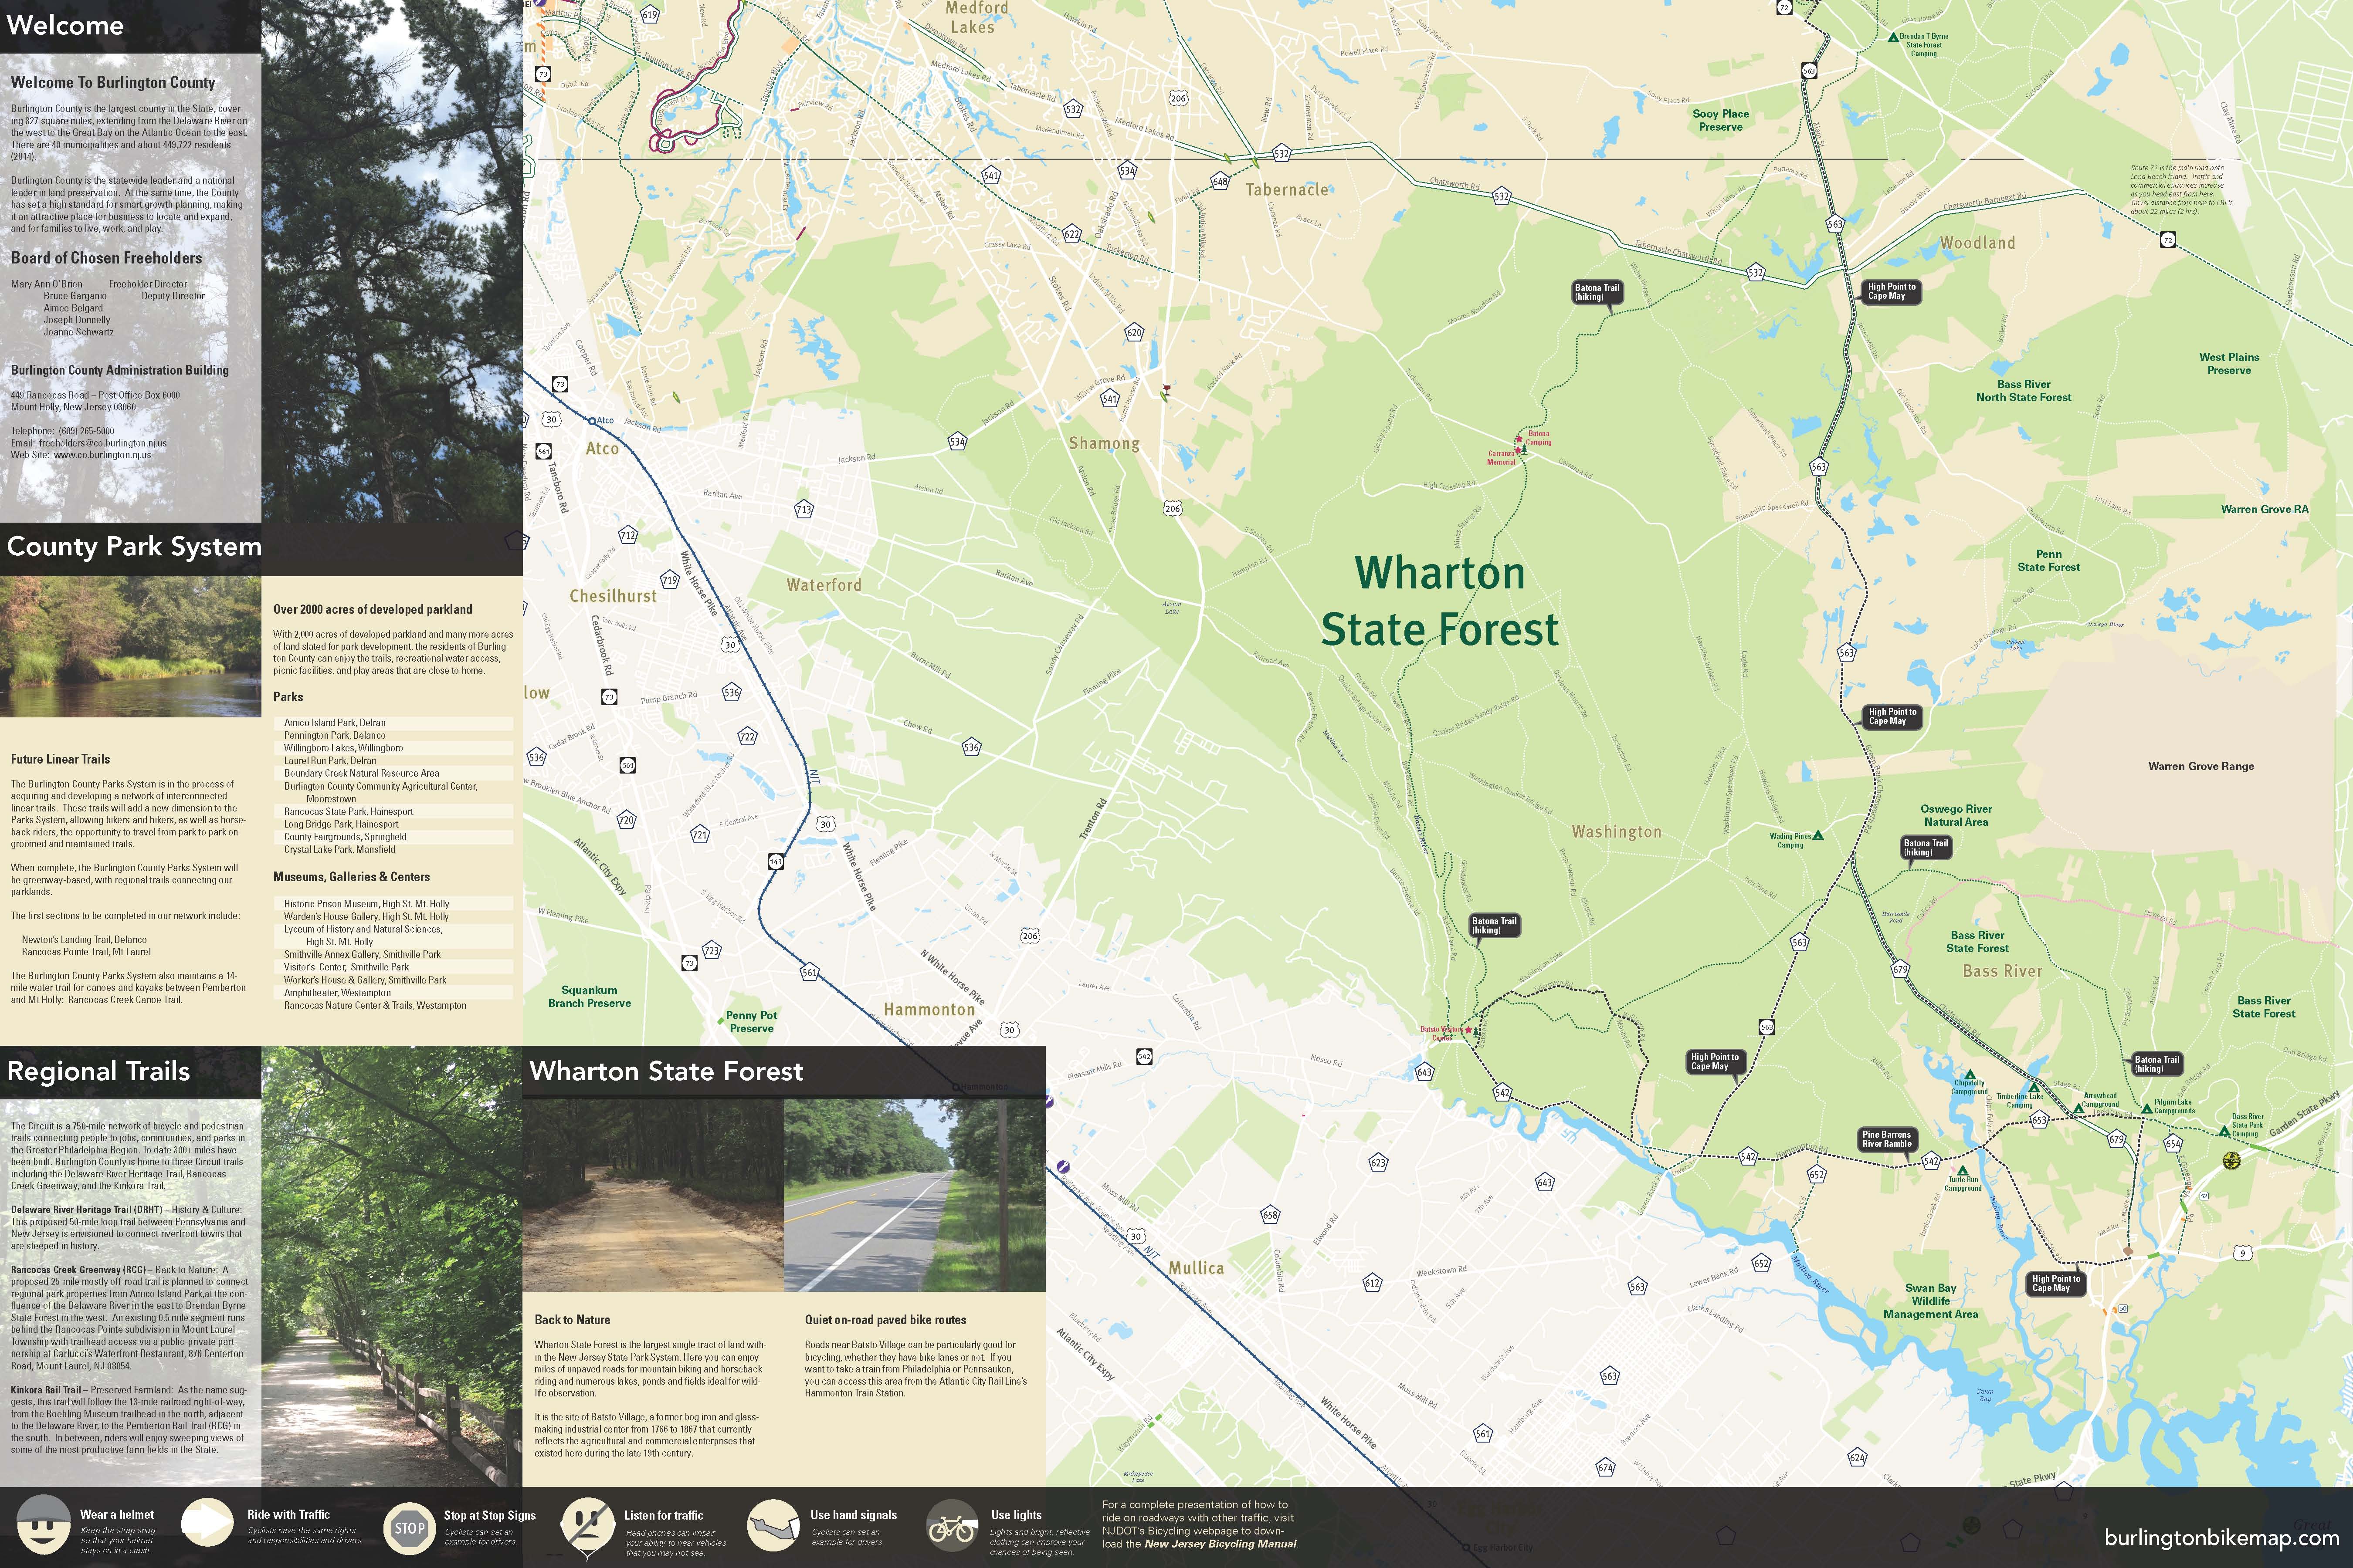Click the Brendan T Byrne camping icon

pyautogui.click(x=1893, y=37)
